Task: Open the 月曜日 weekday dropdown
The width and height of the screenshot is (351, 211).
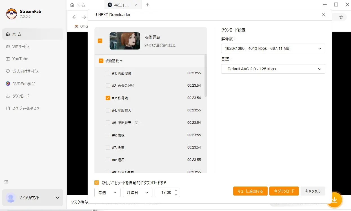Action: 137,192
